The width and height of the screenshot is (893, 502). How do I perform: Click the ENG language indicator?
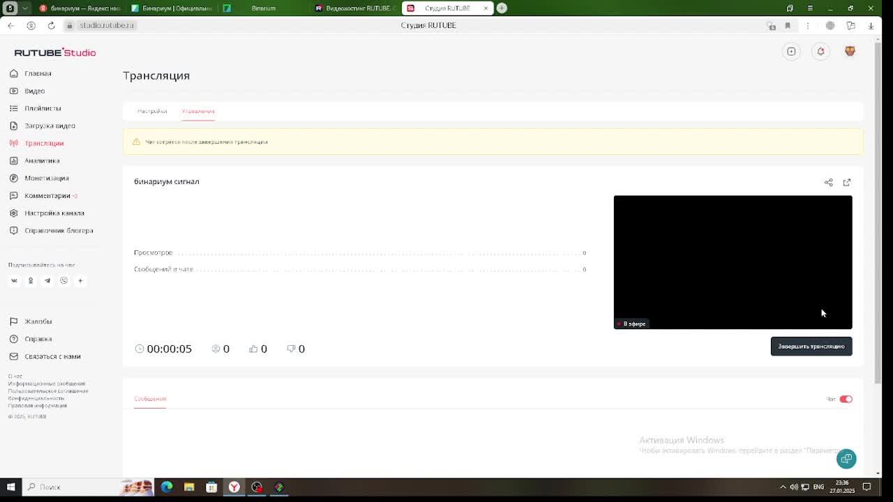(818, 487)
